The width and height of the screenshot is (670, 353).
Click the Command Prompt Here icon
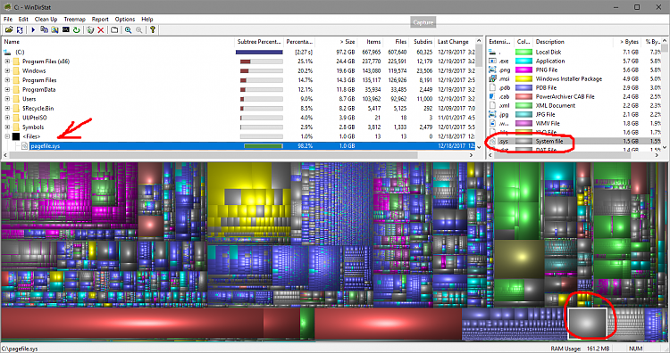point(66,29)
